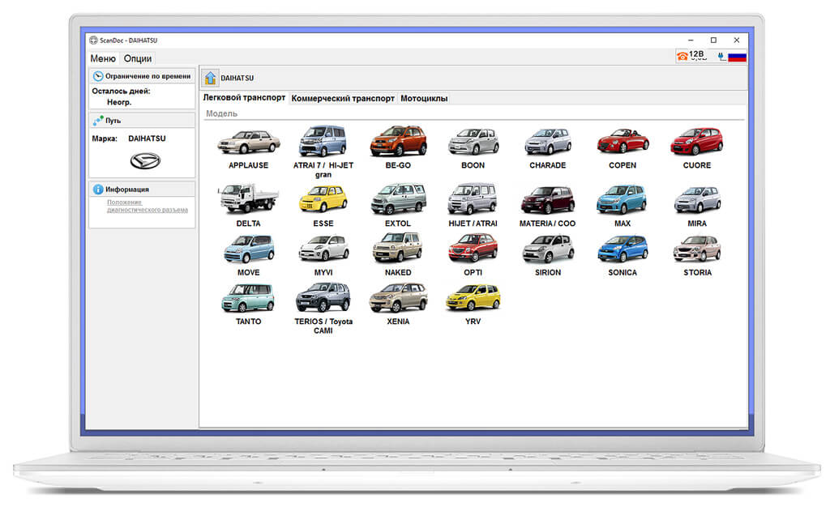830x507 pixels.
Task: Open the red OPTI model
Action: 473,249
